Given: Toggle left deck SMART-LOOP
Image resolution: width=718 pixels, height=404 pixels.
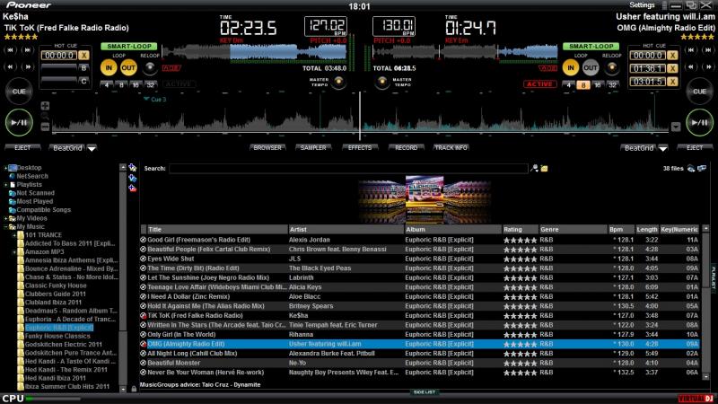Looking at the screenshot, I should coord(129,47).
